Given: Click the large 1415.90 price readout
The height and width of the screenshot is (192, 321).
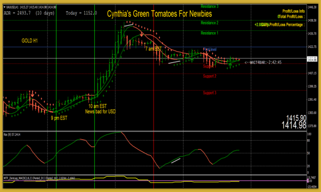Looking at the screenshot, I should pos(296,118).
